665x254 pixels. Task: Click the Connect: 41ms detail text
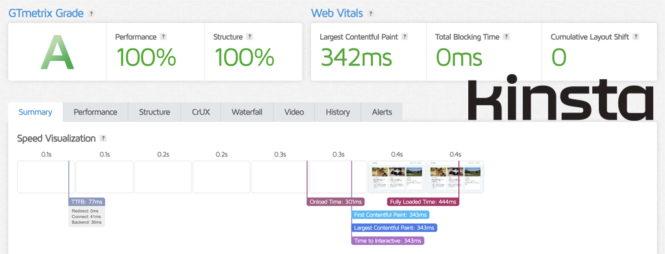tap(86, 217)
